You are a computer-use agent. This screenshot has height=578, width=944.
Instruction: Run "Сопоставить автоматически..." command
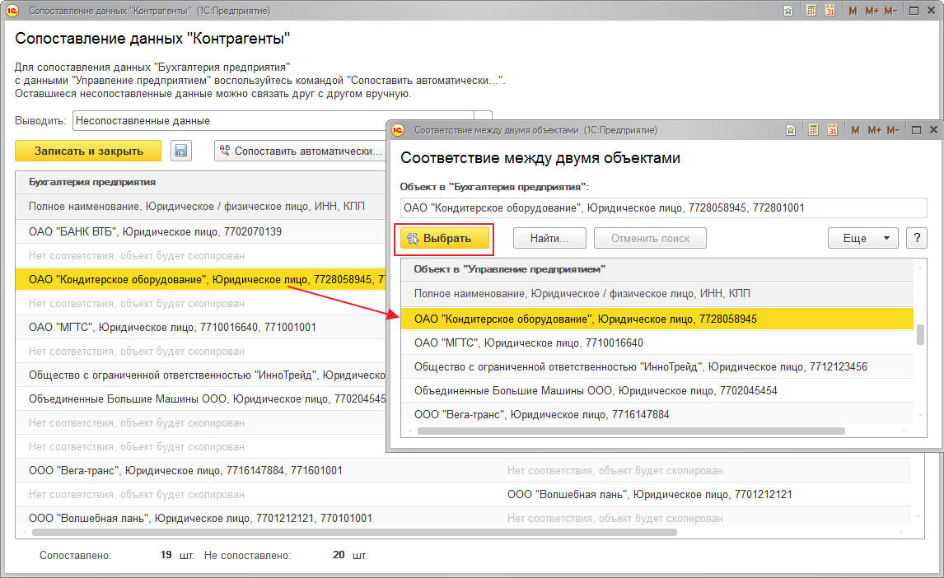click(x=301, y=151)
